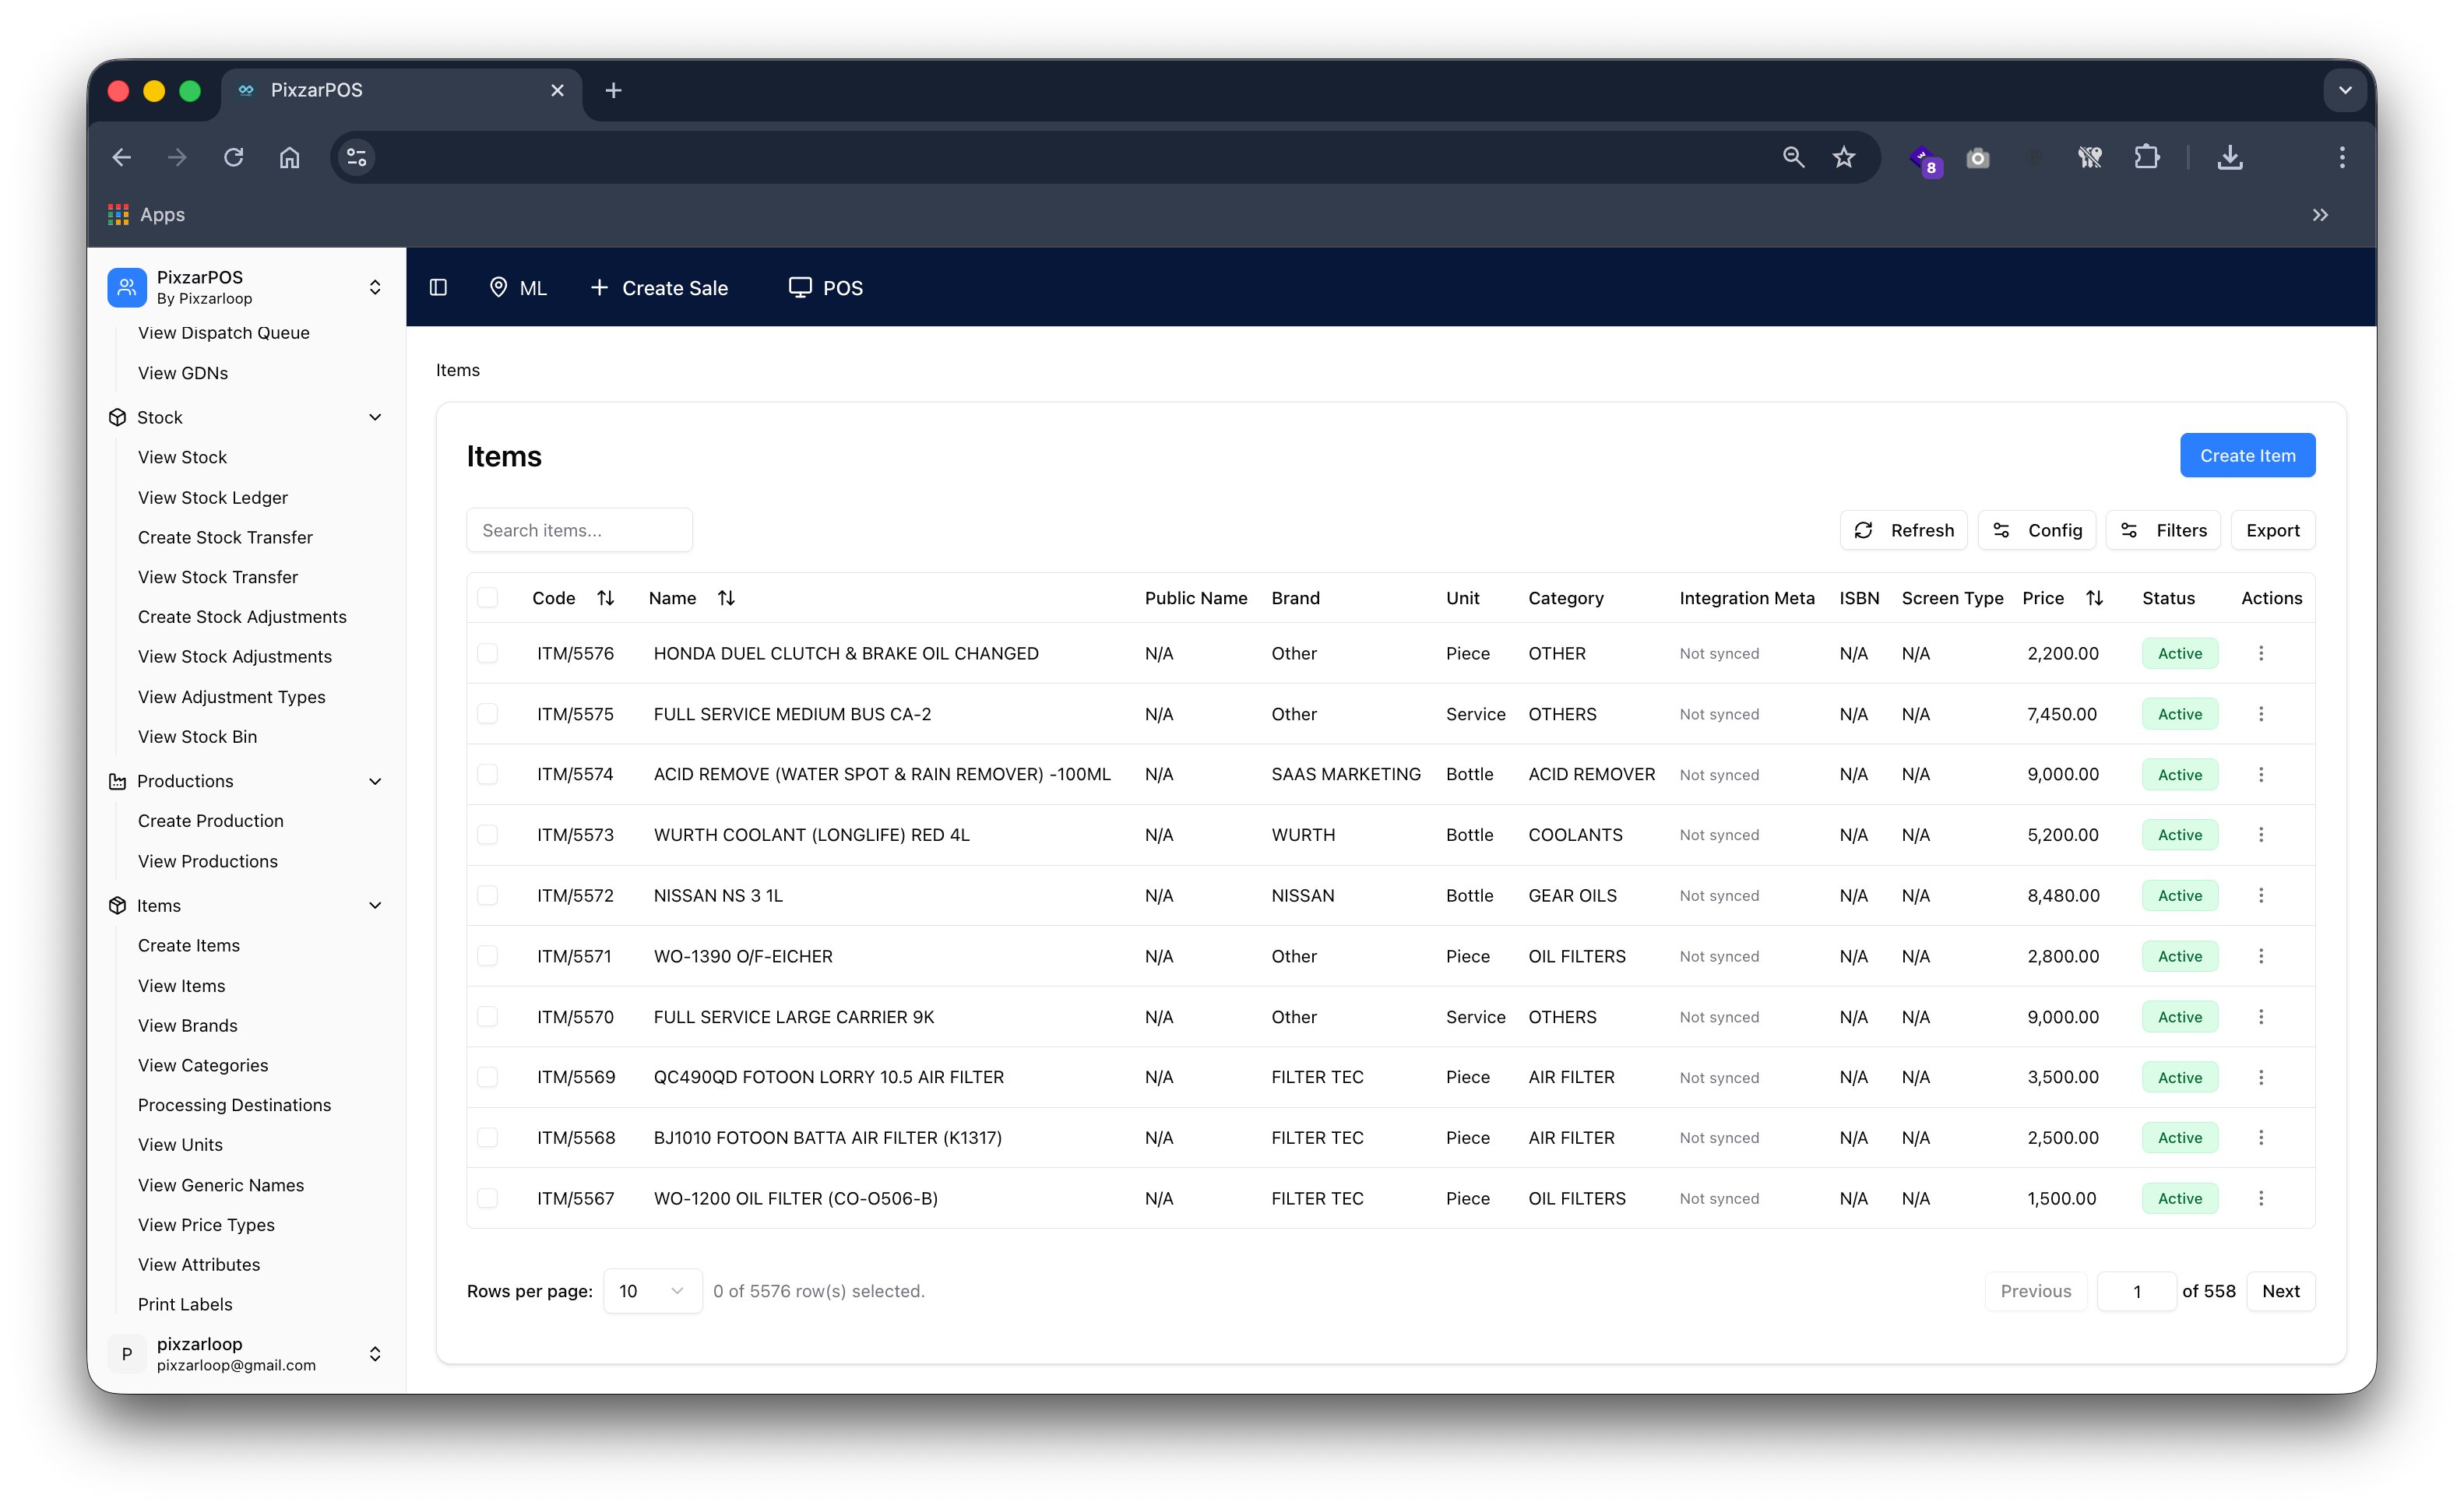
Task: Check the row checkbox for ITM/5574
Action: [x=488, y=774]
